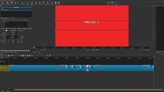Switch to the Project player tab
Viewport: 164px width, 92px height.
[39, 52]
